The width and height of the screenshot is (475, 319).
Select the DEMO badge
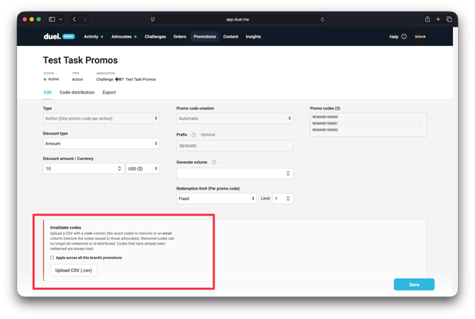point(69,36)
